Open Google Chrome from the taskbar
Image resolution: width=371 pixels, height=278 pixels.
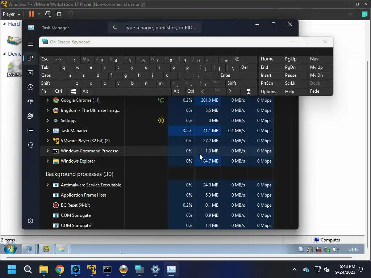pos(60,269)
